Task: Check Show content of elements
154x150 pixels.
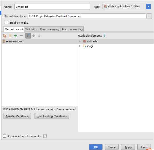Action: point(4,136)
